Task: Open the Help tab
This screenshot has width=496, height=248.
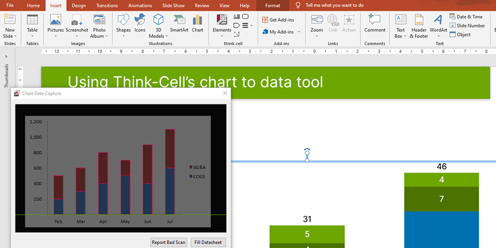Action: tap(245, 5)
